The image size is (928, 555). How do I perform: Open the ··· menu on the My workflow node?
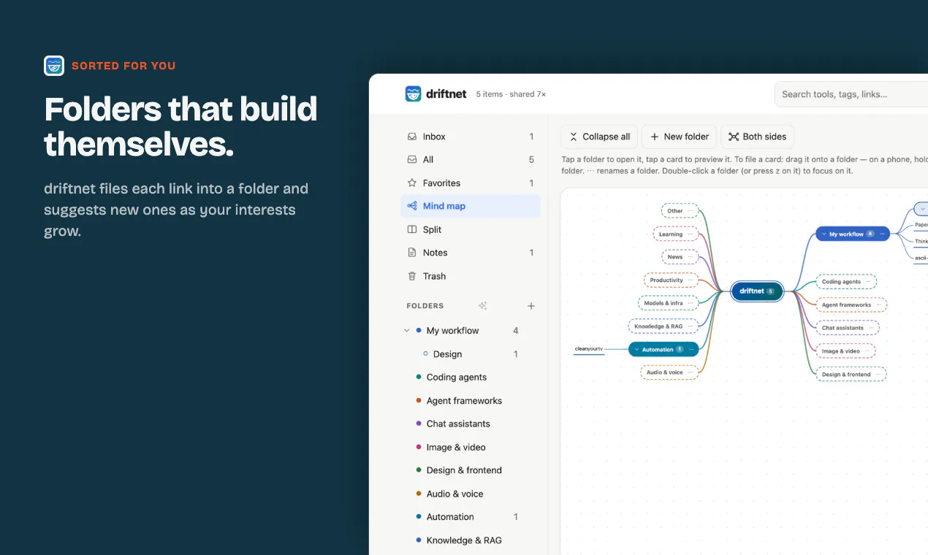pyautogui.click(x=883, y=234)
